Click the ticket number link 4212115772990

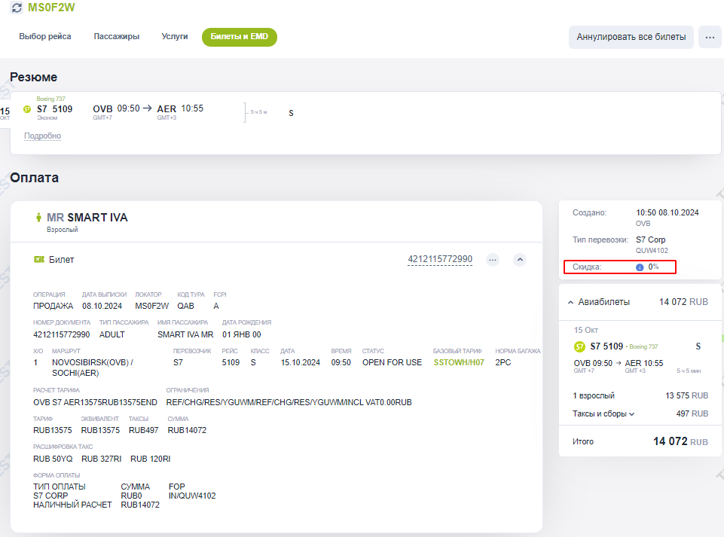[440, 259]
